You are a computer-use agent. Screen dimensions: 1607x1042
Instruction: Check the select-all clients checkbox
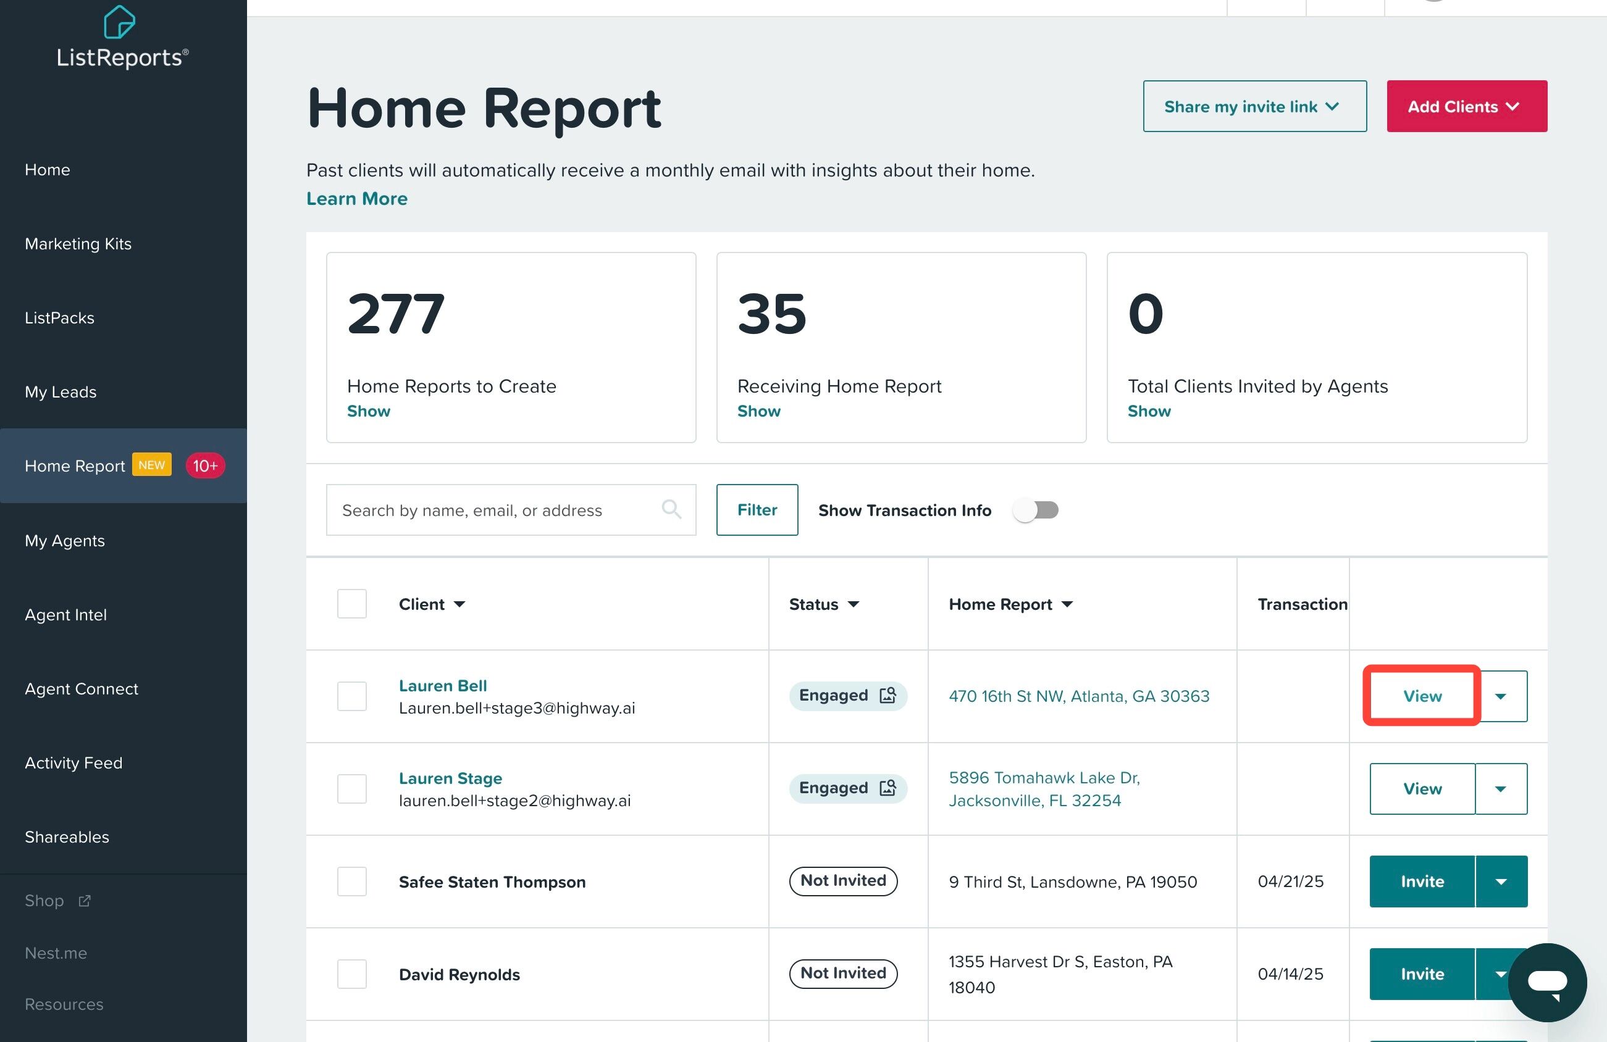[x=352, y=603]
